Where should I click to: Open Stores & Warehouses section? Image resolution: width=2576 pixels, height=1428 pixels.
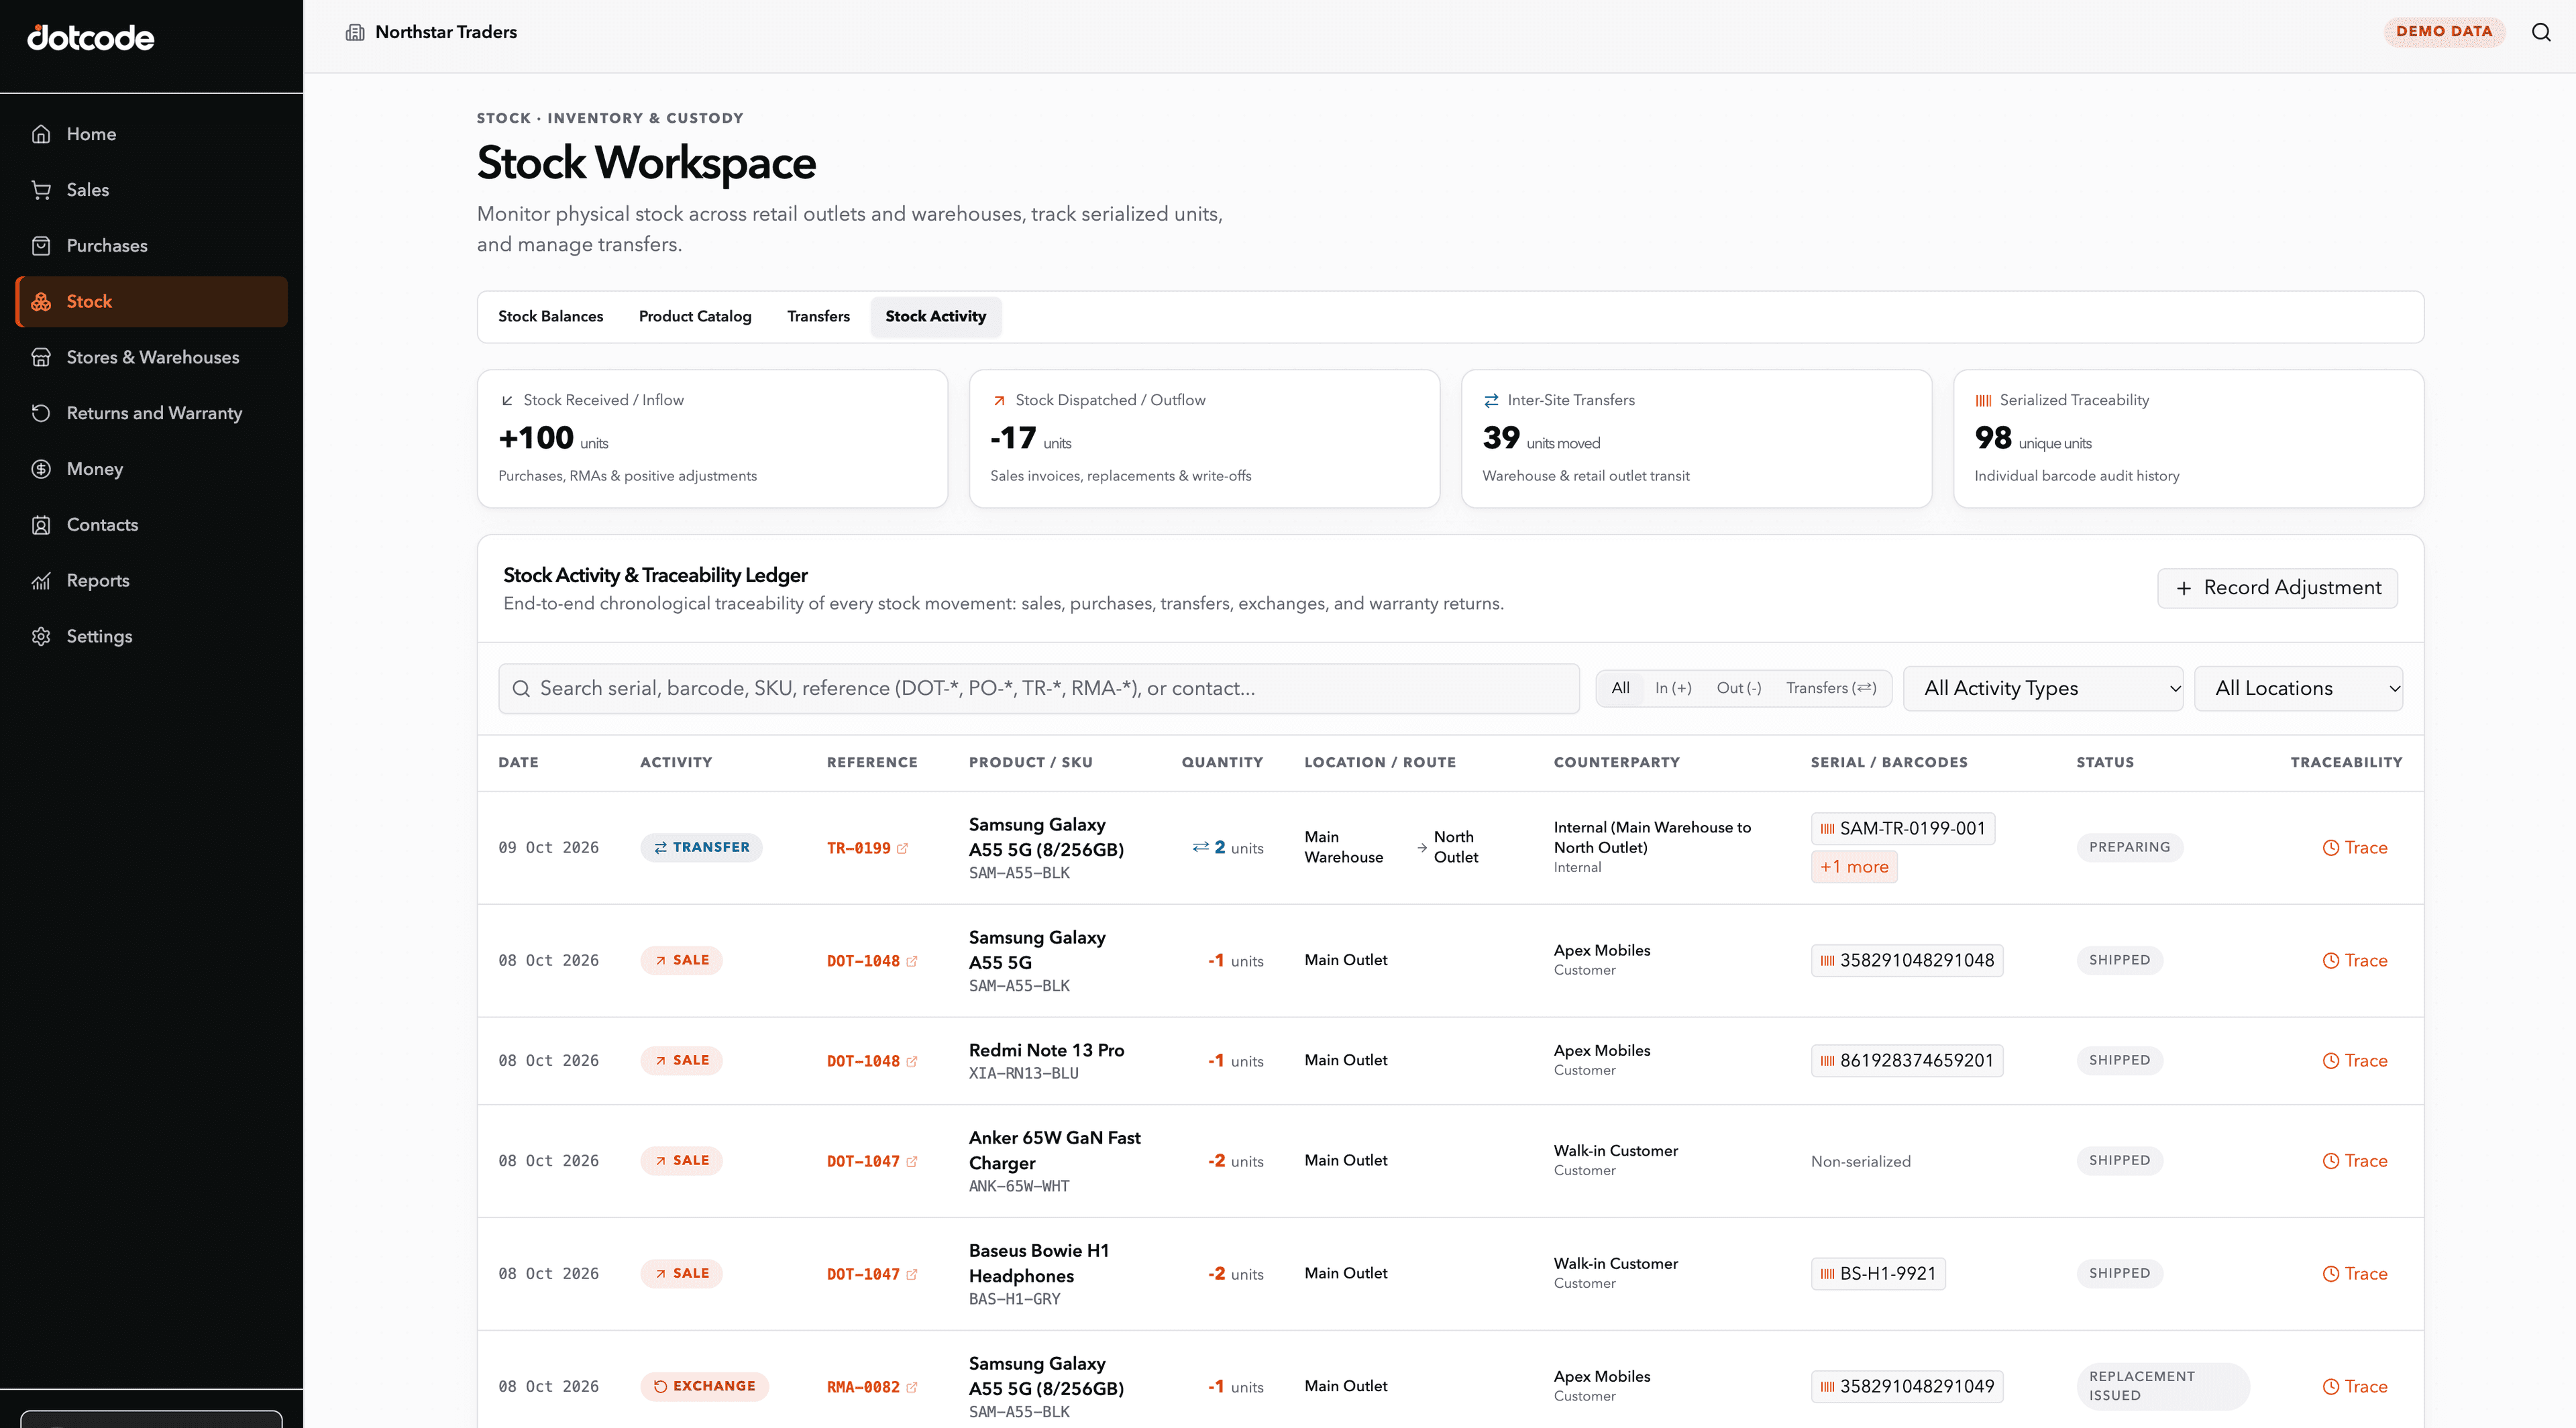click(x=152, y=357)
